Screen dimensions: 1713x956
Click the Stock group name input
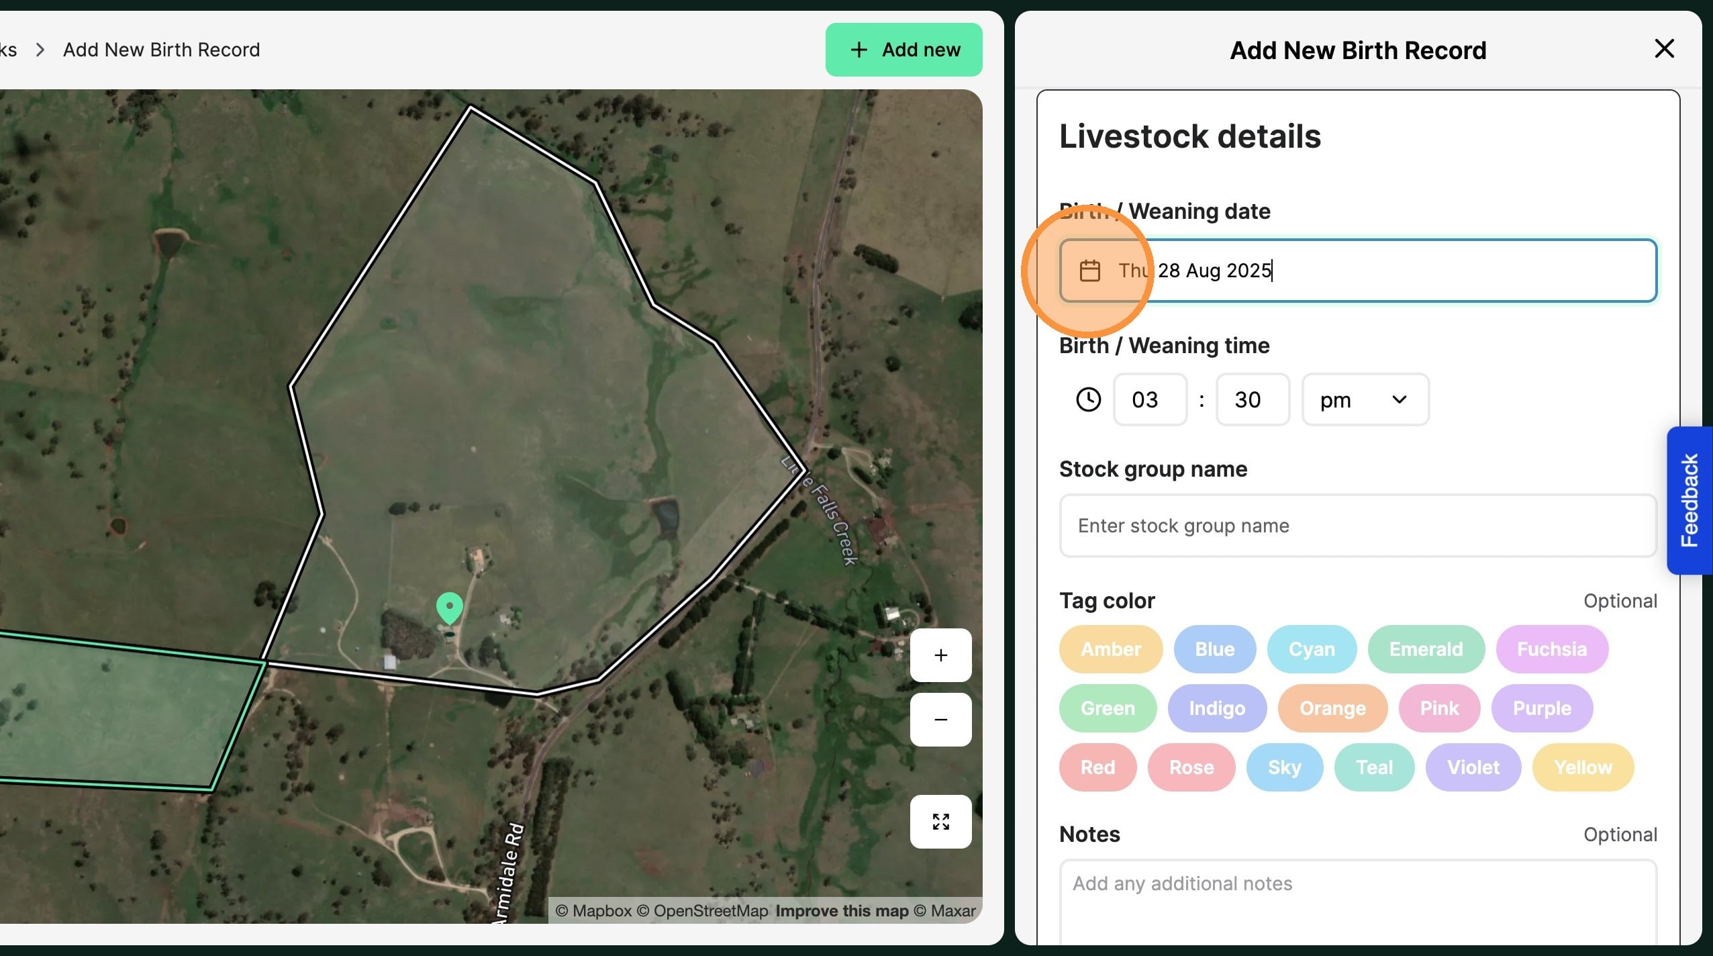click(1357, 526)
